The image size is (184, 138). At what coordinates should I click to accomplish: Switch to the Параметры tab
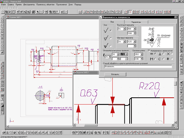(x=136, y=22)
